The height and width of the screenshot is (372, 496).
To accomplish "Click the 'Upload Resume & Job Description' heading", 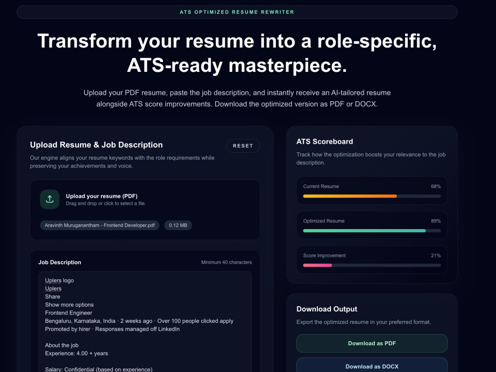I will tap(96, 145).
